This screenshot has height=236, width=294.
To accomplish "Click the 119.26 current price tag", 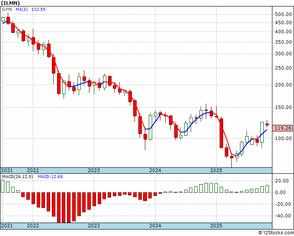I will pyautogui.click(x=283, y=128).
